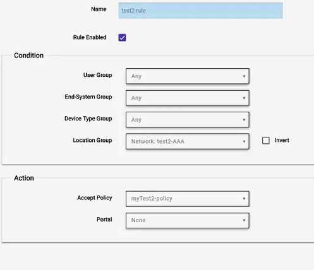
Task: Click the Invert label text
Action: [x=282, y=140]
